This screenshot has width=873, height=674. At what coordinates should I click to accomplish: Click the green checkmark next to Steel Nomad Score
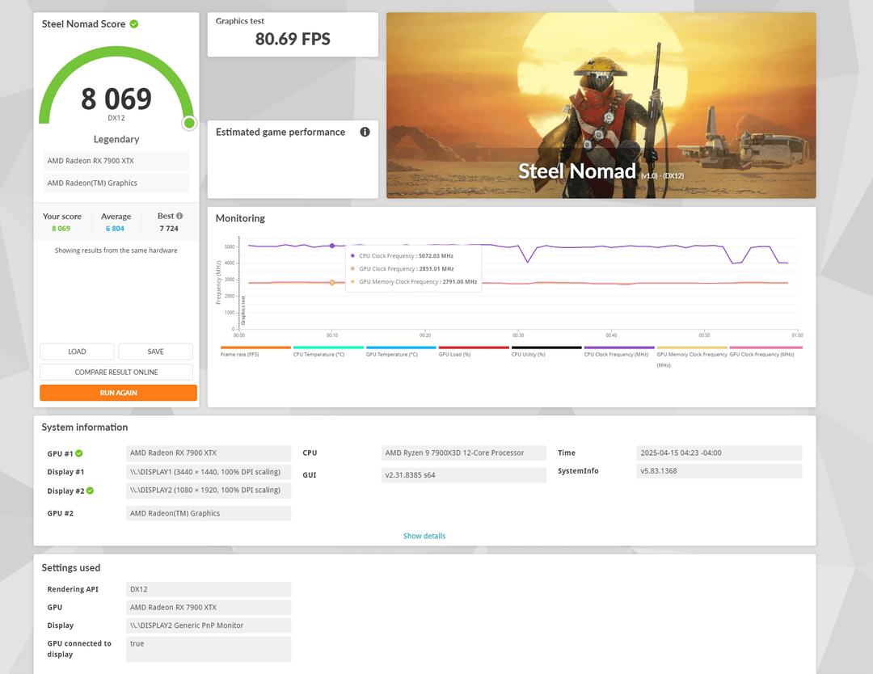pos(134,24)
